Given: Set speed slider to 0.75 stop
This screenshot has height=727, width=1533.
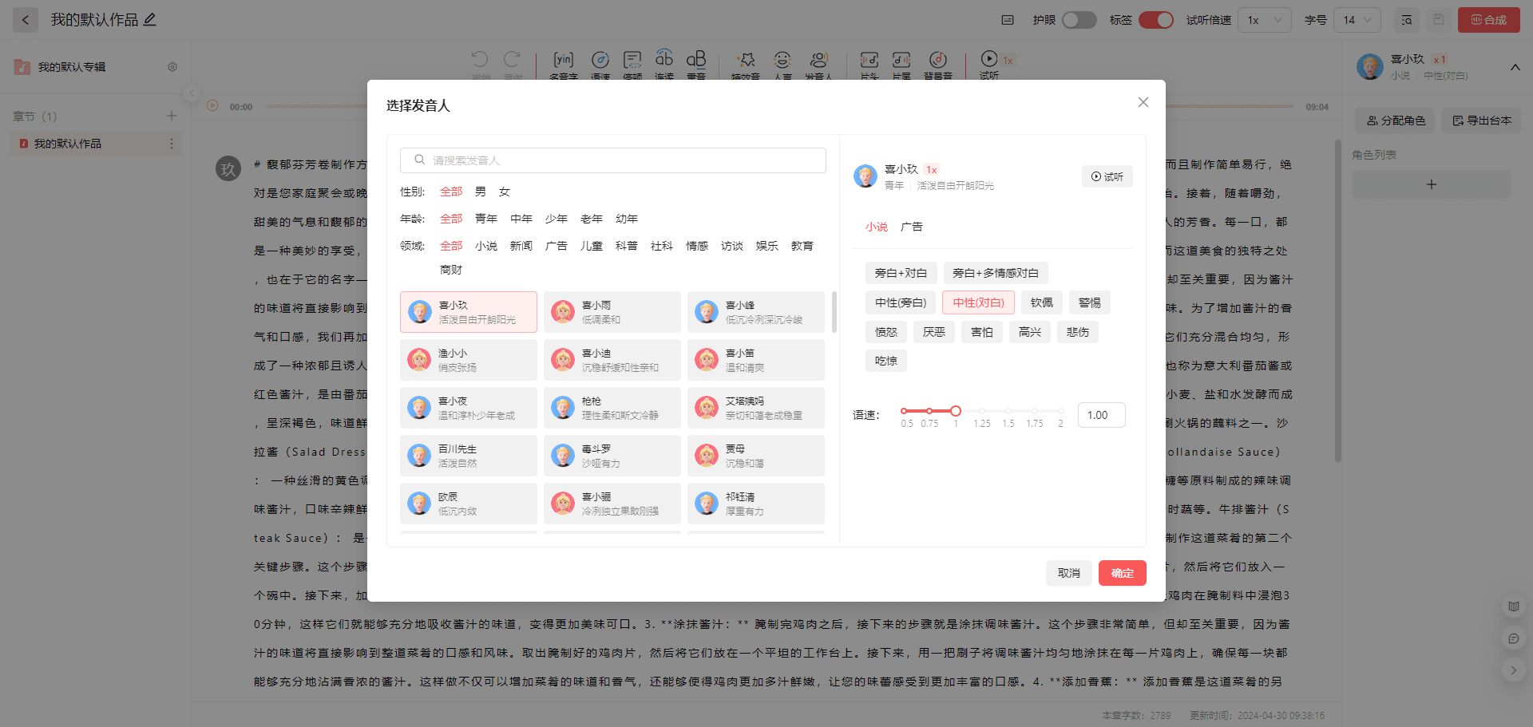Looking at the screenshot, I should point(929,411).
